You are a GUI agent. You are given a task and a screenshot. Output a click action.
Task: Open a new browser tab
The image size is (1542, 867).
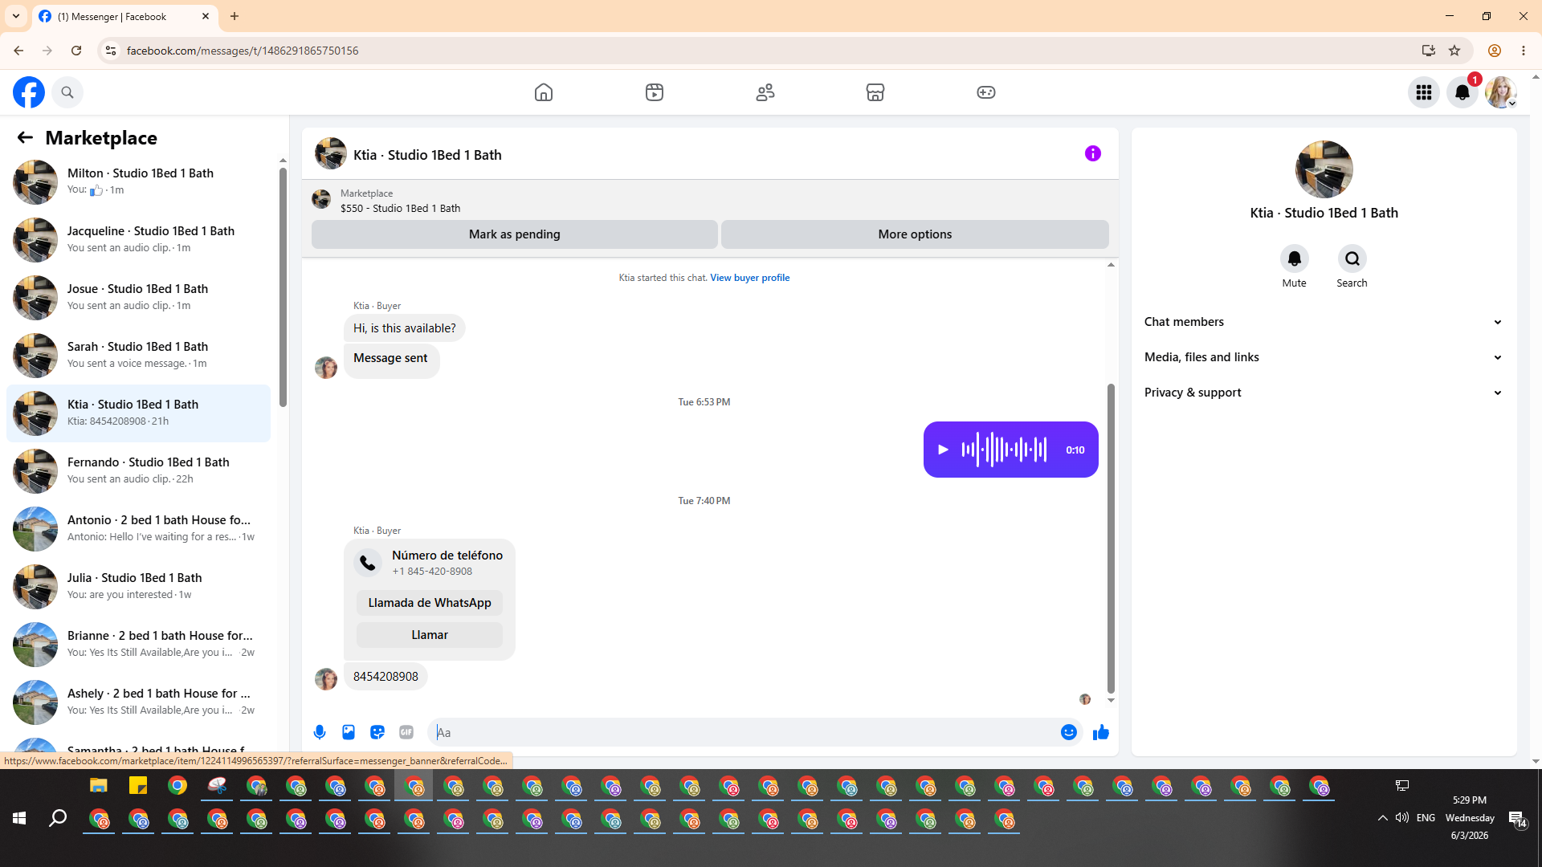(235, 16)
